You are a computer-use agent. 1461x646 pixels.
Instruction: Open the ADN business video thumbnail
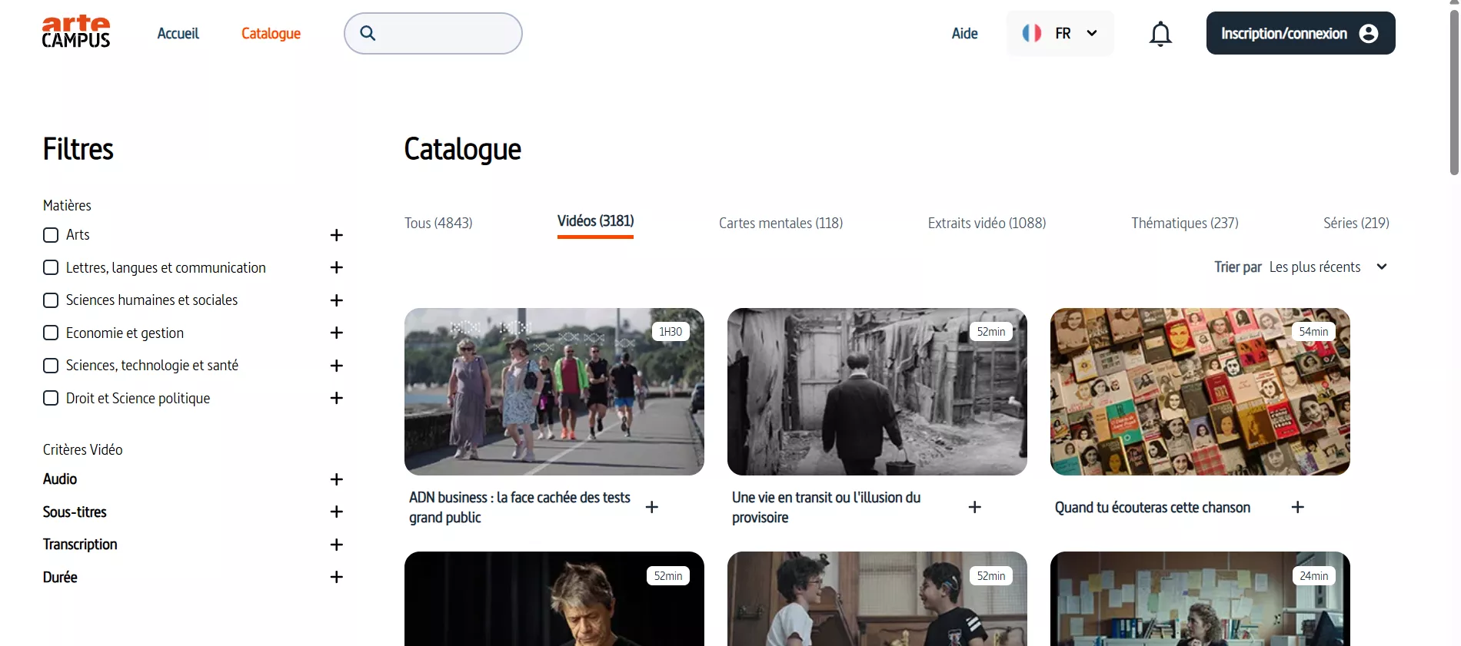[x=554, y=392]
